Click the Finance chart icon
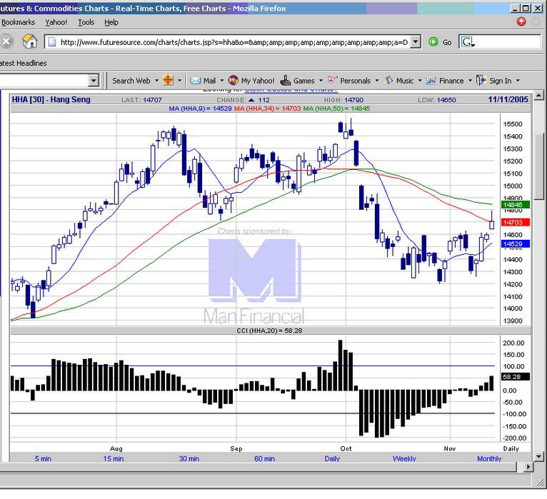Image resolution: width=547 pixels, height=499 pixels. pos(431,81)
